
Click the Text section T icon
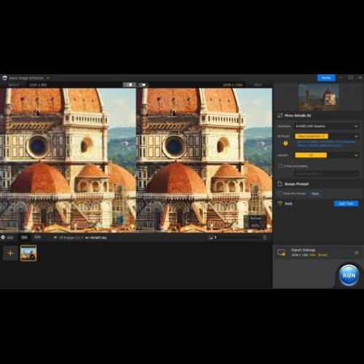click(280, 204)
